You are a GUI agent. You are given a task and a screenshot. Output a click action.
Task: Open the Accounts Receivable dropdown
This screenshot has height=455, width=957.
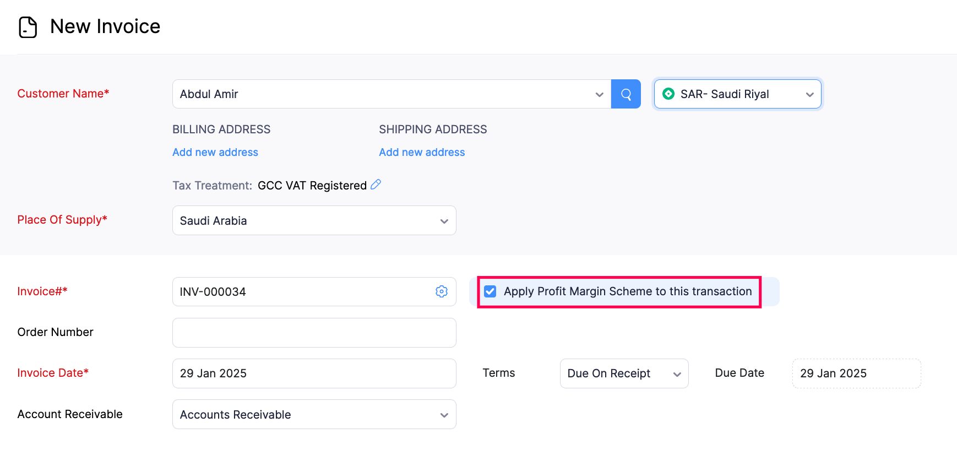point(314,415)
